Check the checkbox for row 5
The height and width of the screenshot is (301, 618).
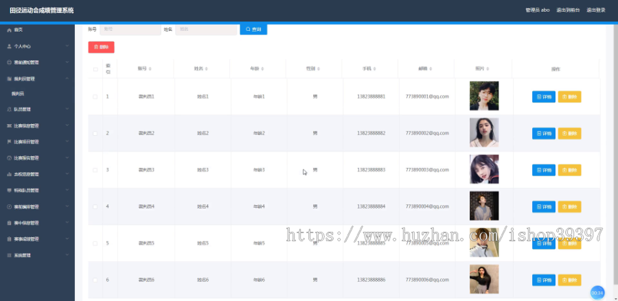(x=95, y=243)
